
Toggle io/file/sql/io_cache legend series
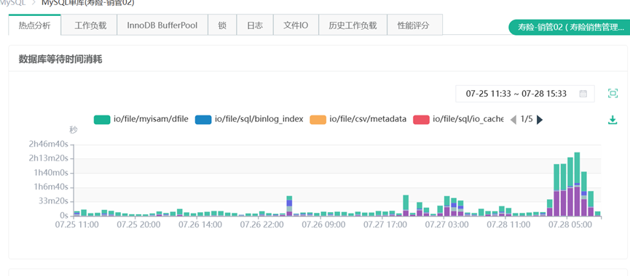(458, 119)
